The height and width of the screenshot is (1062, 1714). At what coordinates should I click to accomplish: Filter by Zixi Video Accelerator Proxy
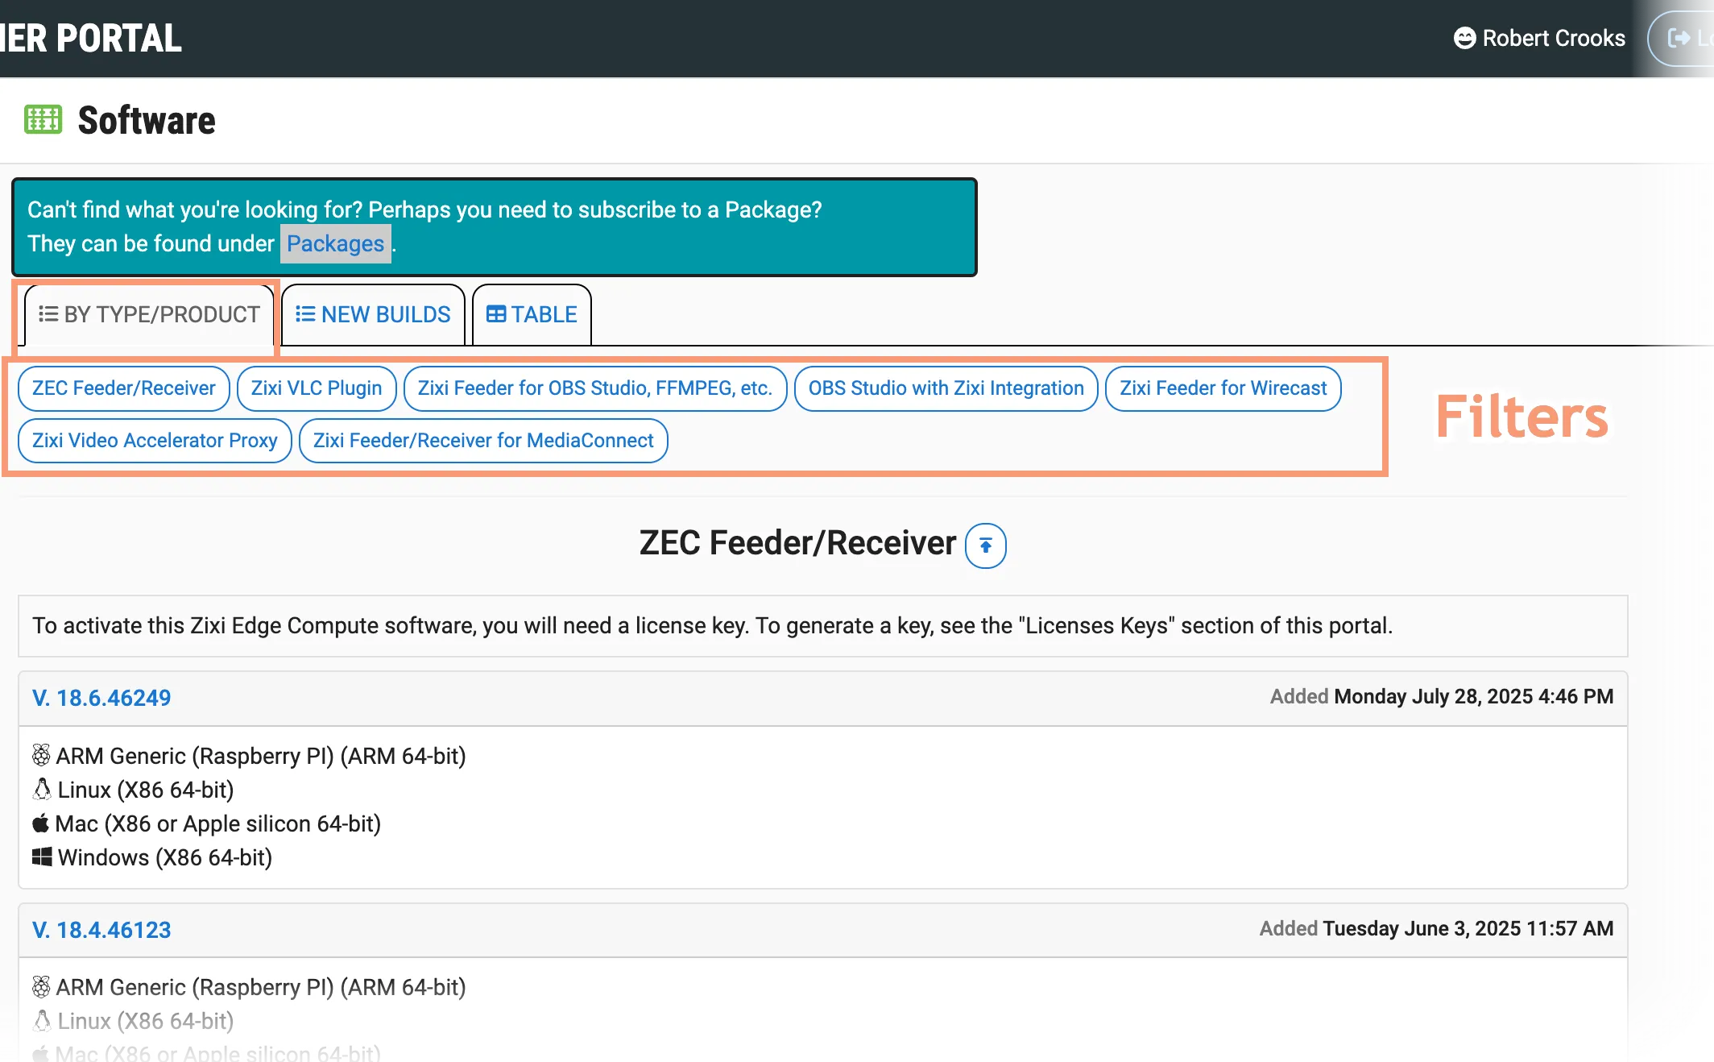click(x=155, y=441)
